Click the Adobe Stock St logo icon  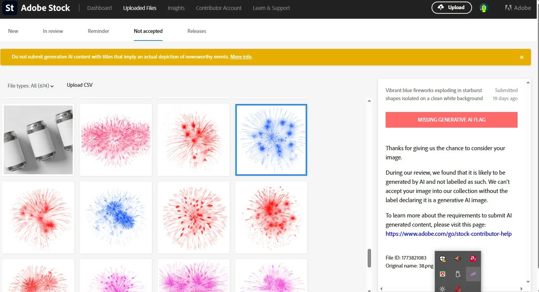[x=10, y=8]
